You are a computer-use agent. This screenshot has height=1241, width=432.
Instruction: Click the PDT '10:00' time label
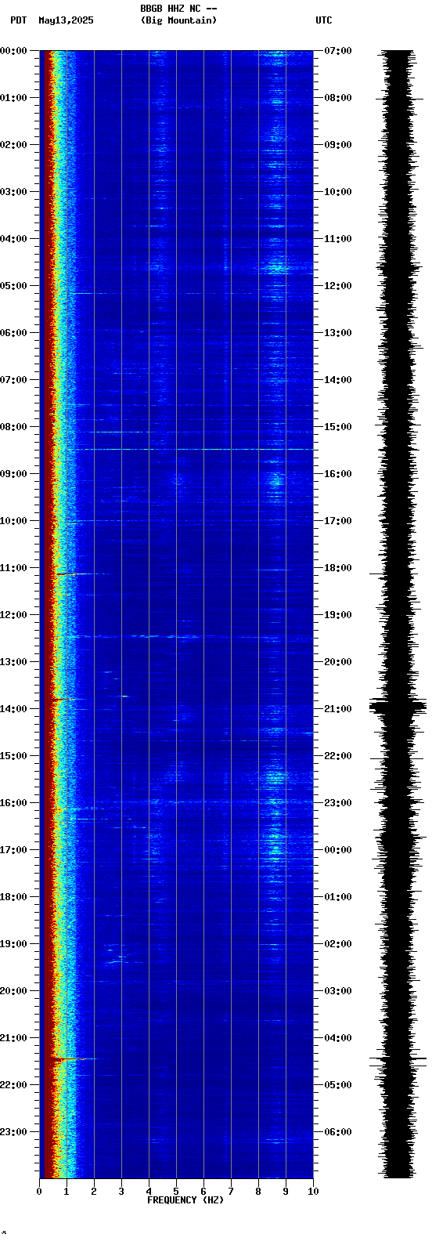click(x=13, y=521)
